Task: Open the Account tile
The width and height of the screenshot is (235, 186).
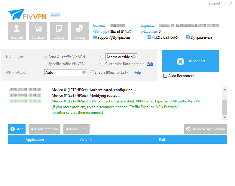Action: pos(17,31)
